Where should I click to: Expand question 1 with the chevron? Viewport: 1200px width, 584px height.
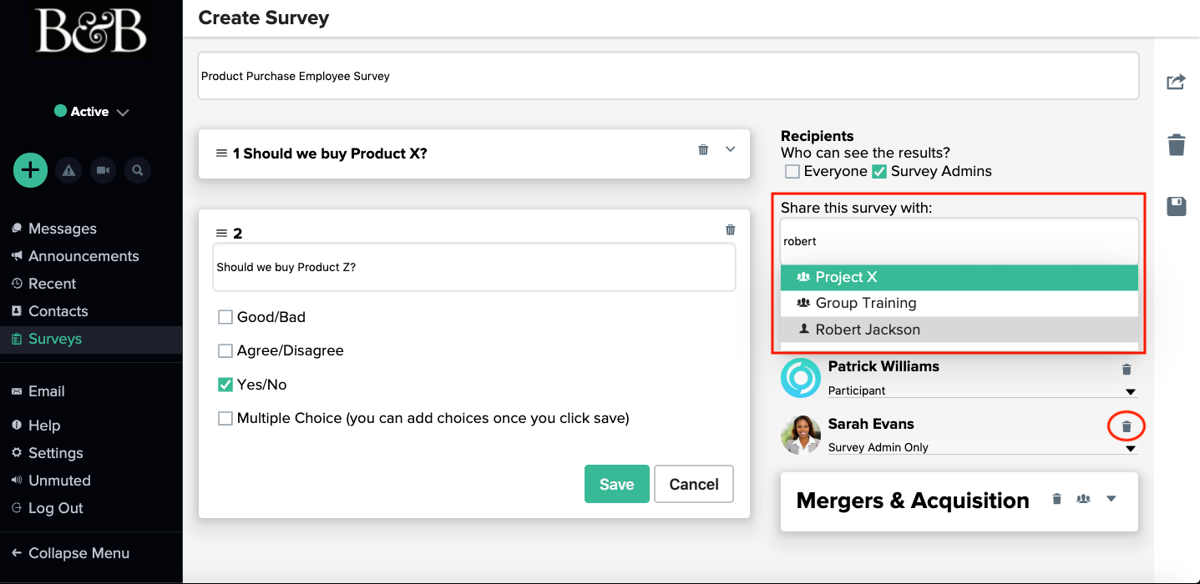coord(731,149)
